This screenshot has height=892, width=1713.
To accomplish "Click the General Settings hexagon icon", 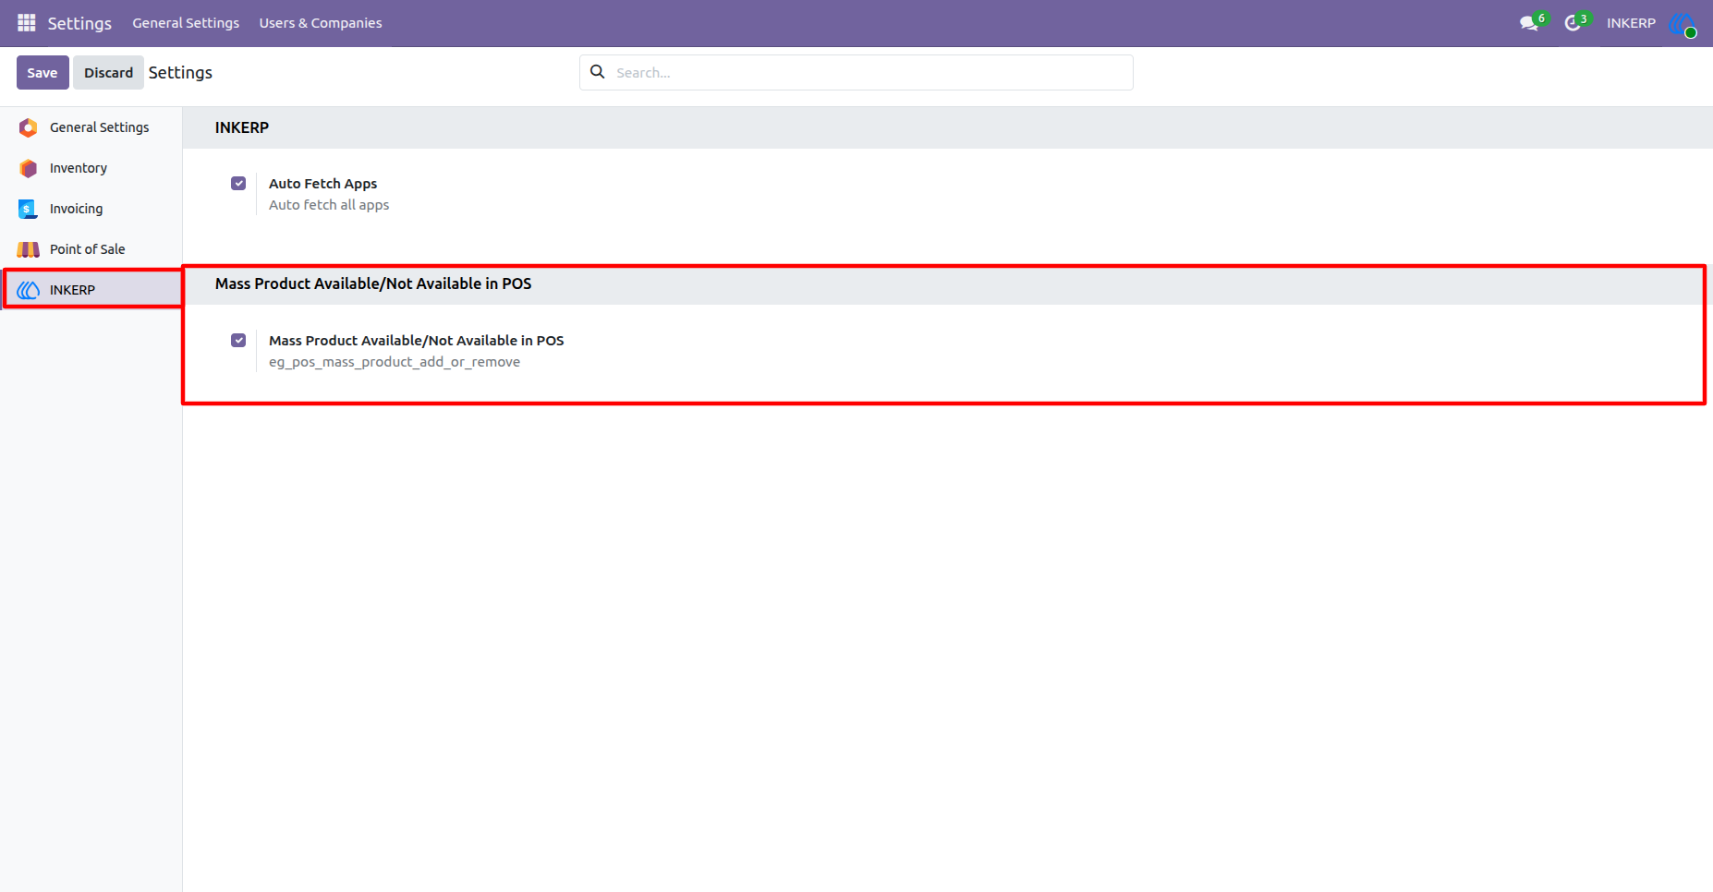I will pos(29,127).
